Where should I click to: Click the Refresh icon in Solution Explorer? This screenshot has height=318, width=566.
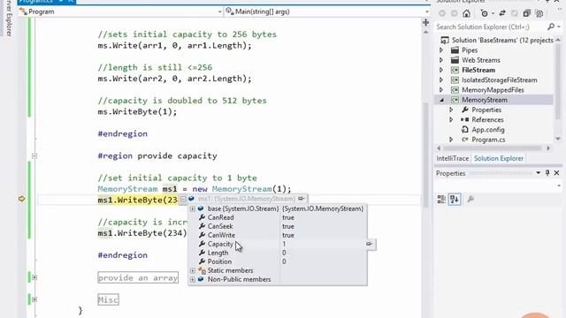pos(515,13)
